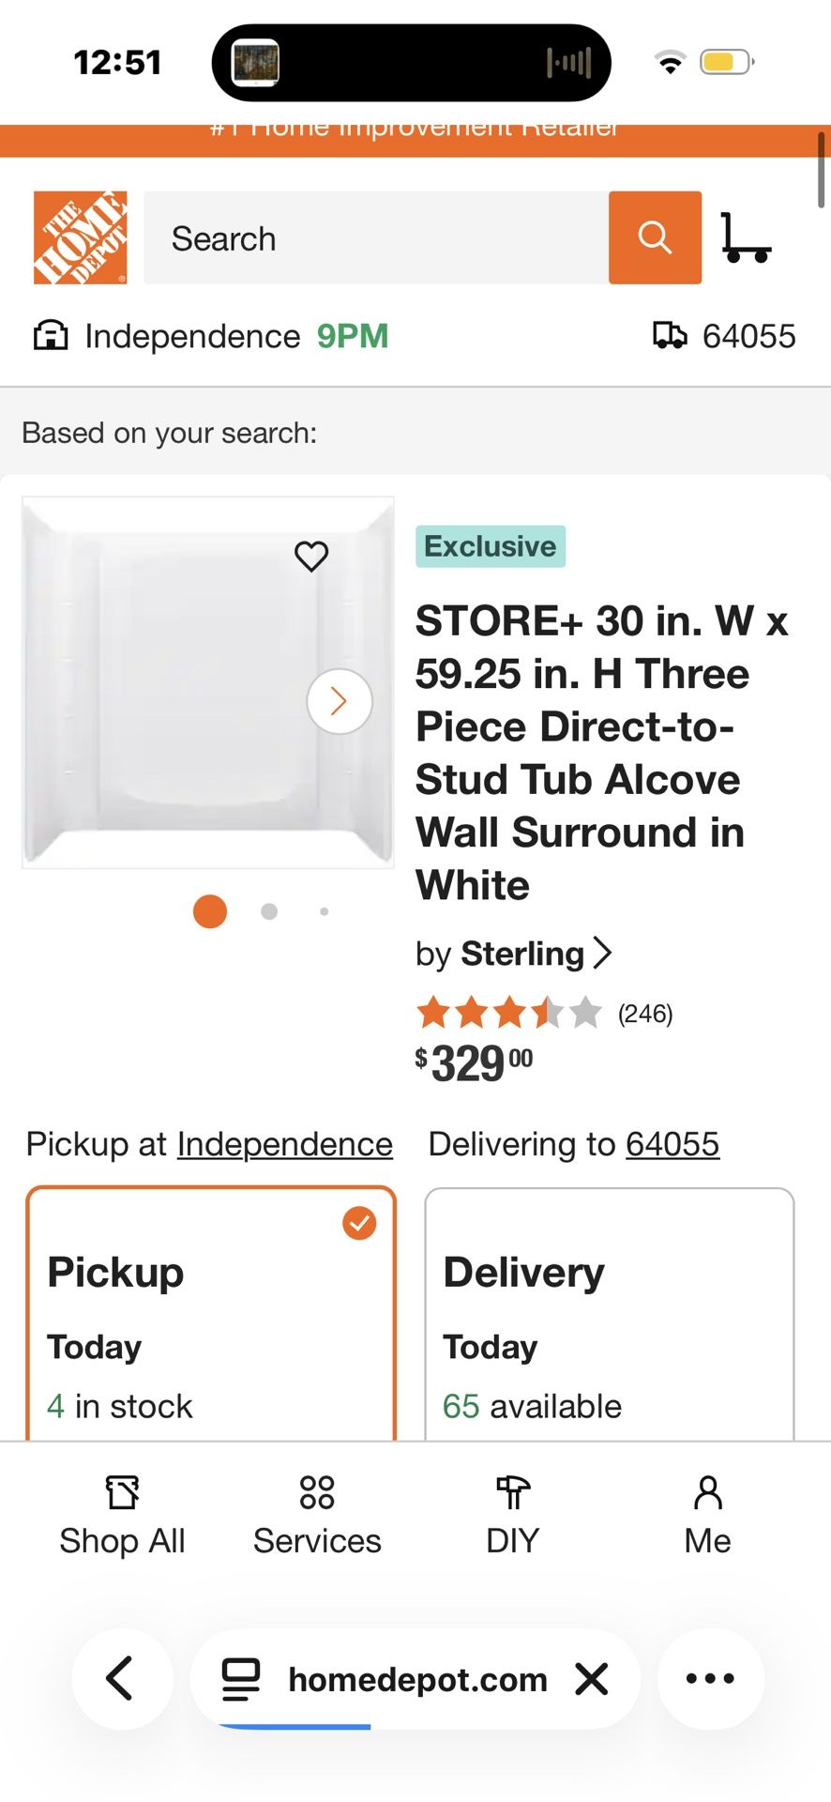Stop page loading with X button
Viewport: 831px width, 1802px height.
[592, 1678]
